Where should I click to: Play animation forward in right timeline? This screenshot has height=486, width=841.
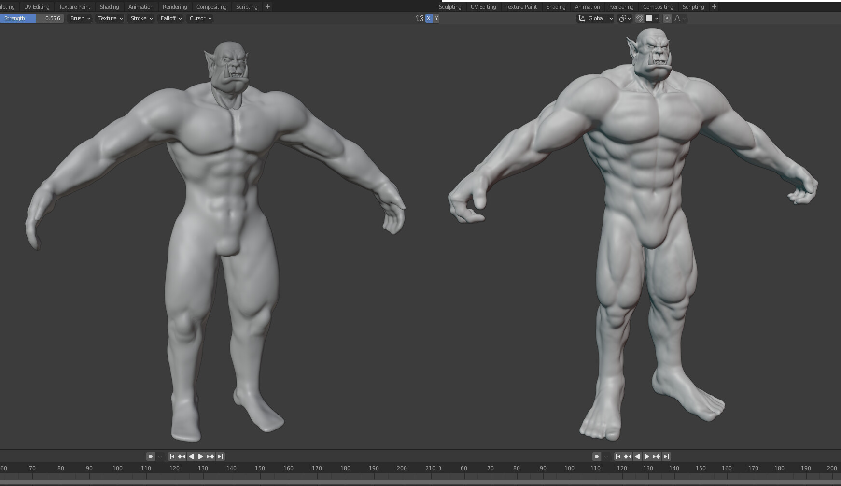click(647, 457)
